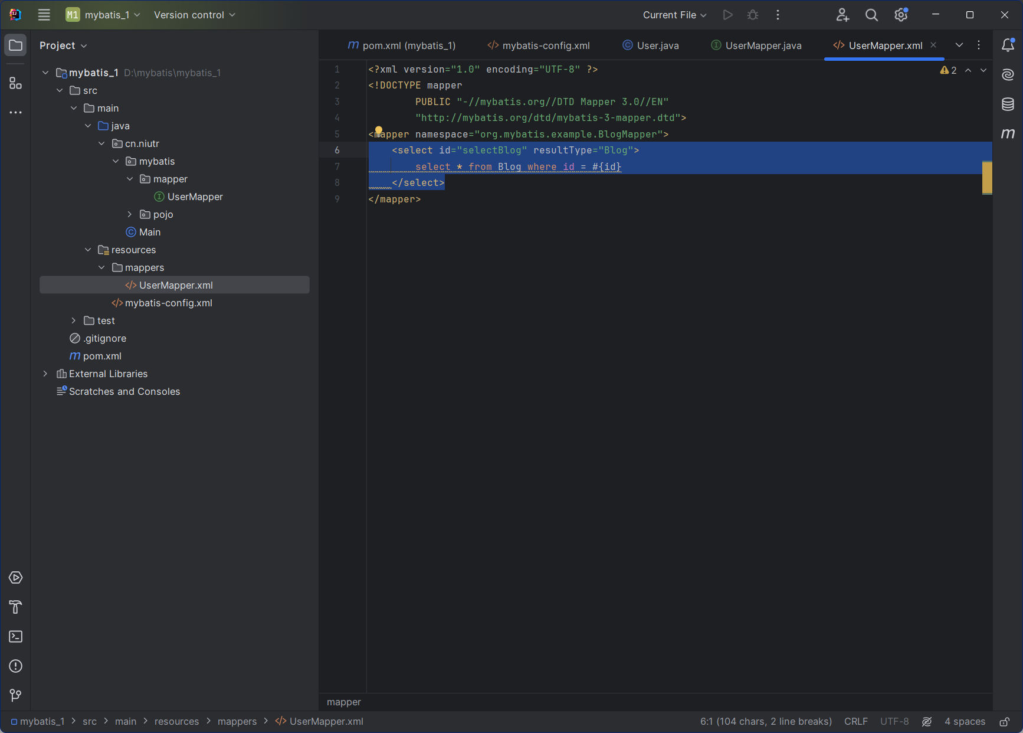Toggle the Project tool window folder button
The height and width of the screenshot is (733, 1023).
tap(16, 45)
